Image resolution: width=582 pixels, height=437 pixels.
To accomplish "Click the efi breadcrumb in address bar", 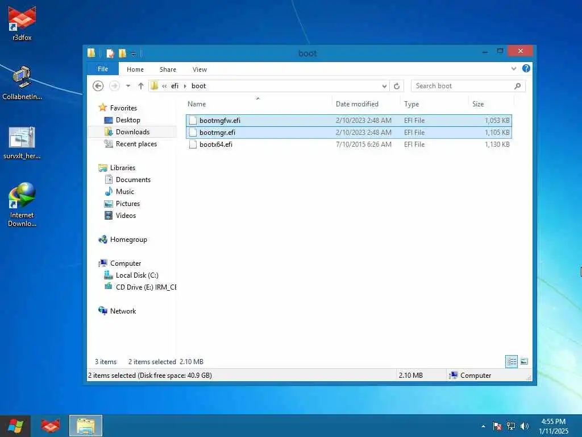I will tap(175, 86).
